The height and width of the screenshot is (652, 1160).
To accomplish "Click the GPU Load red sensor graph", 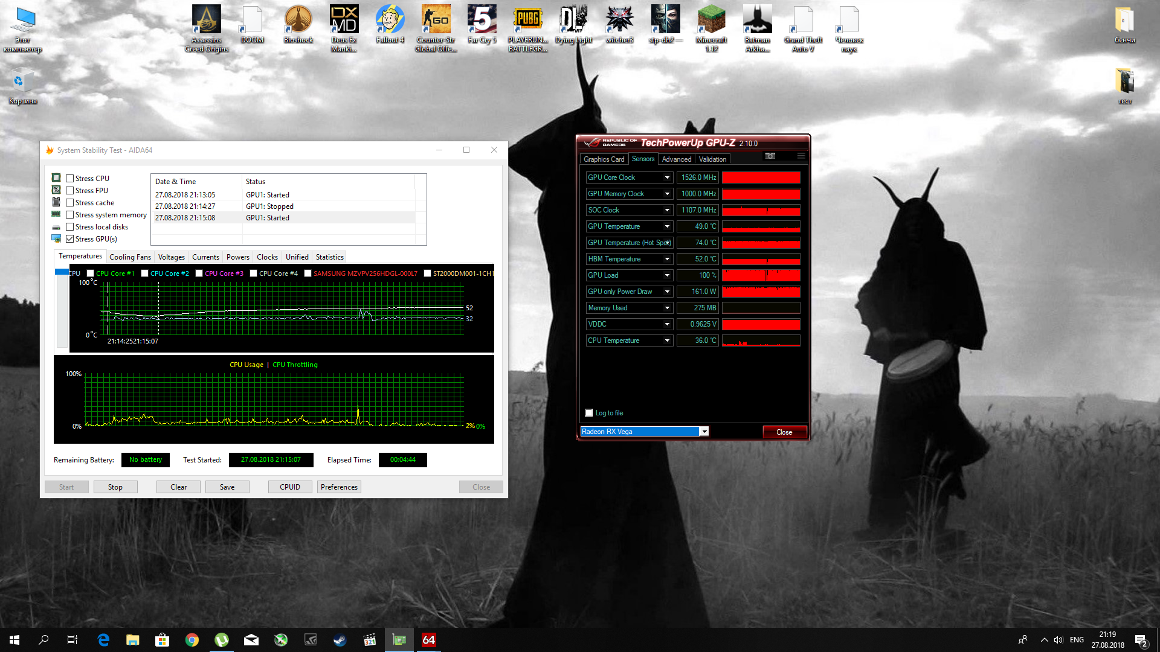I will point(761,275).
